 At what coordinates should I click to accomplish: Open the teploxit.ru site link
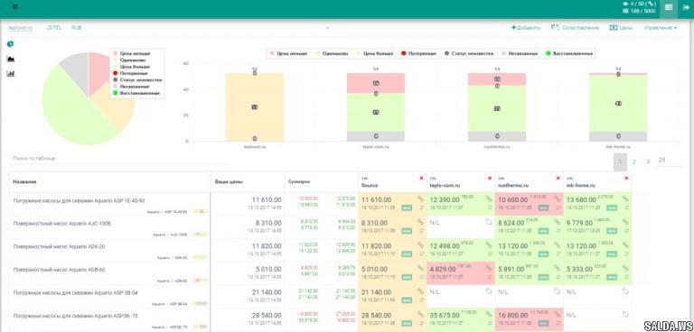21,27
